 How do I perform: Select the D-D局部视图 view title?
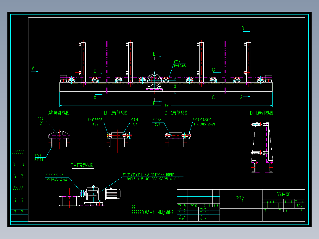pos(262,113)
